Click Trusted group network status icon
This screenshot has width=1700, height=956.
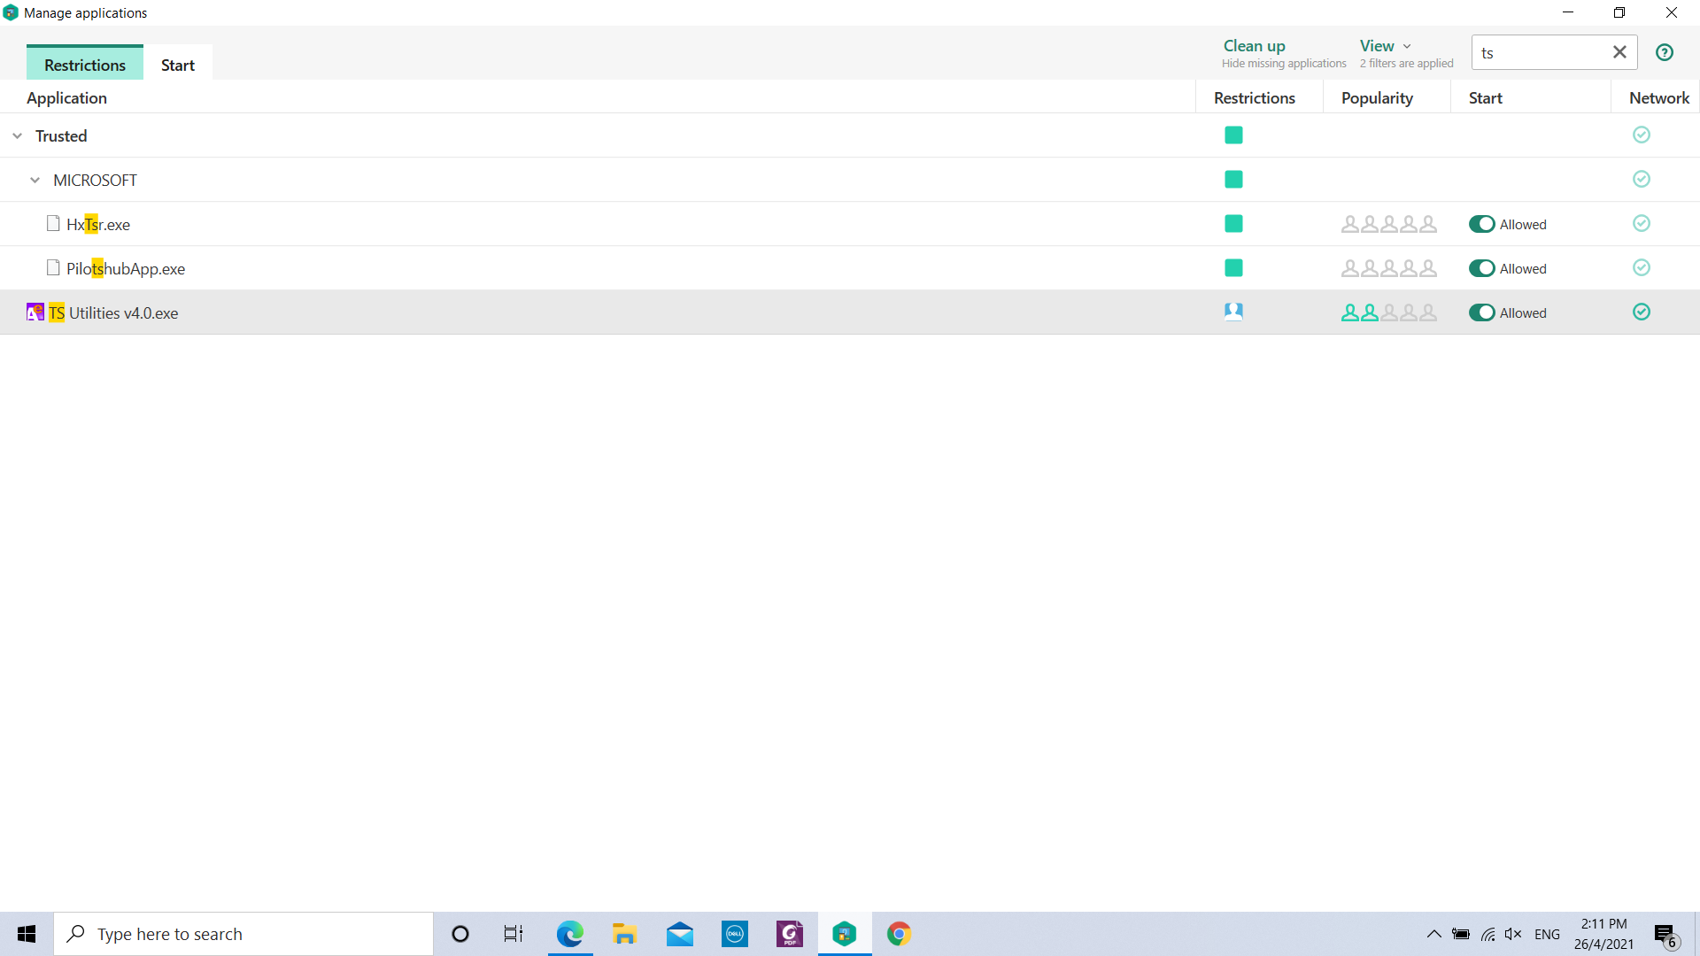point(1641,135)
